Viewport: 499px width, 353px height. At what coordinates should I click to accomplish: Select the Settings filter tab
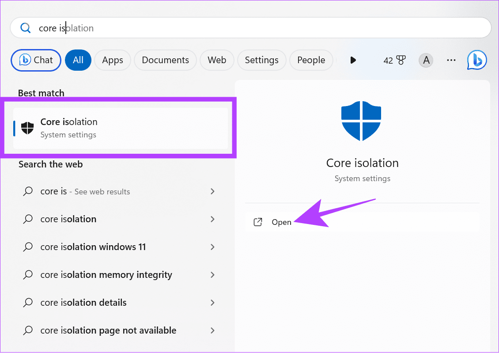point(261,60)
